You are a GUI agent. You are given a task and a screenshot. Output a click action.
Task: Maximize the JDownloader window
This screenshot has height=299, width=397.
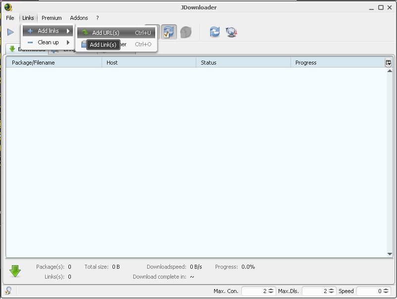pos(381,7)
